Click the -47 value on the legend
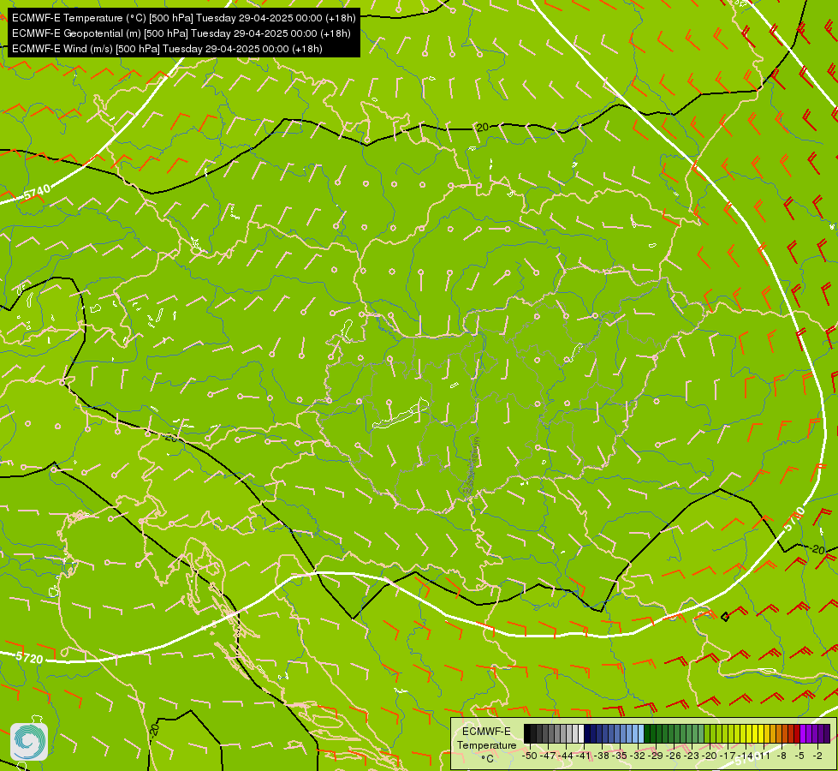Image resolution: width=838 pixels, height=771 pixels. 548,756
